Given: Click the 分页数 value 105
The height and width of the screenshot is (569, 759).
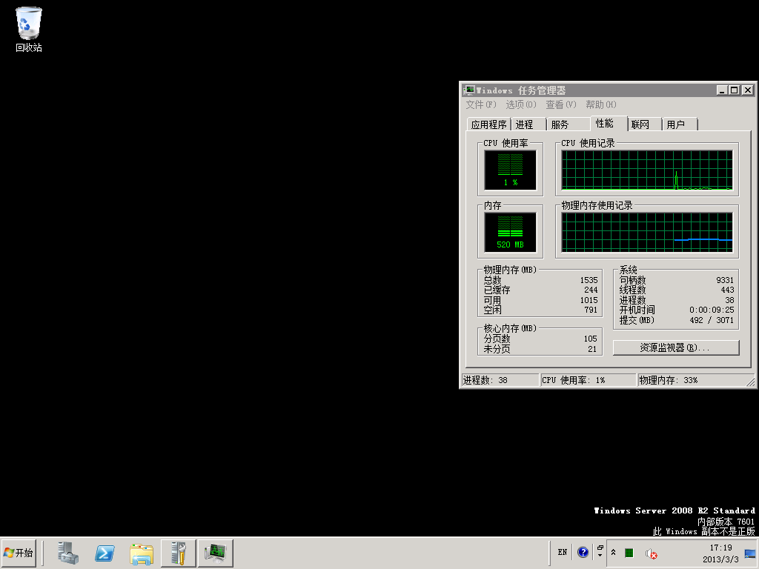Looking at the screenshot, I should (x=590, y=339).
